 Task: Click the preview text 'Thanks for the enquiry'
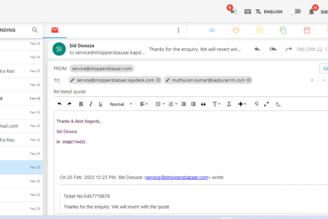[x=195, y=49]
